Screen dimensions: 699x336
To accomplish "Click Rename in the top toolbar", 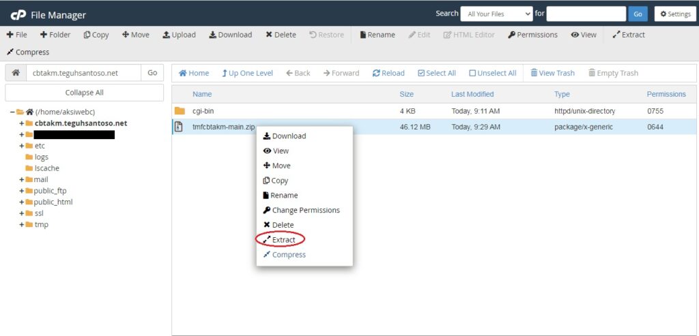I will click(377, 35).
